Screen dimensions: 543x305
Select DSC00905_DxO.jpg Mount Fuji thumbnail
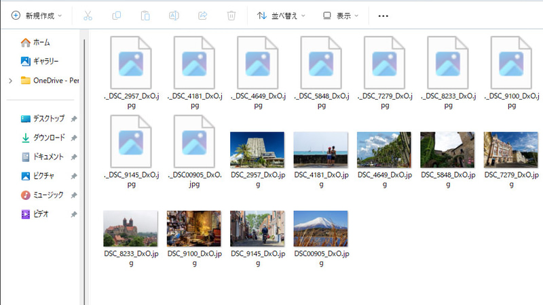(x=320, y=228)
